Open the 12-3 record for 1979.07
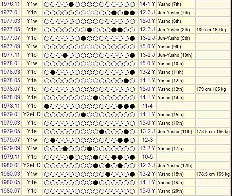The image size is (232, 196). click(x=147, y=140)
